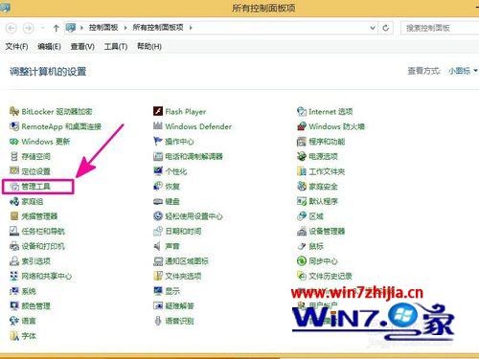The width and height of the screenshot is (479, 359).
Task: Open the 恢复 icon
Action: [x=158, y=187]
